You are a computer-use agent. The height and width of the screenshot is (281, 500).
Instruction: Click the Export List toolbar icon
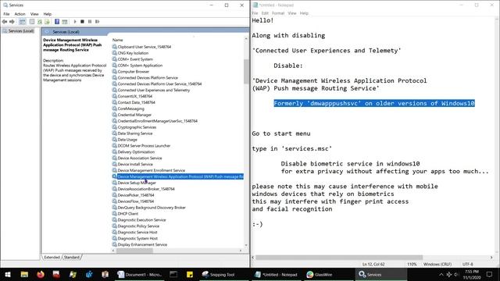[47, 22]
